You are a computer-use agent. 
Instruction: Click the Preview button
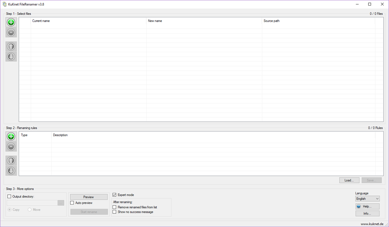coord(89,197)
